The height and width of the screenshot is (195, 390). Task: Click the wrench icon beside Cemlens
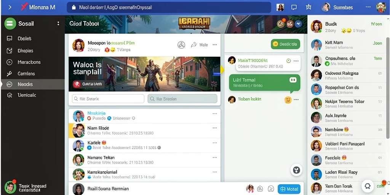click(x=9, y=74)
